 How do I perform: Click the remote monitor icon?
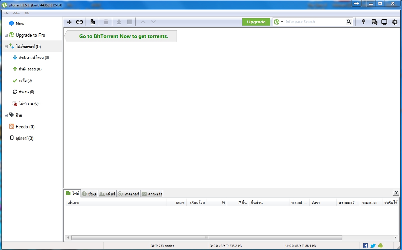(x=384, y=22)
